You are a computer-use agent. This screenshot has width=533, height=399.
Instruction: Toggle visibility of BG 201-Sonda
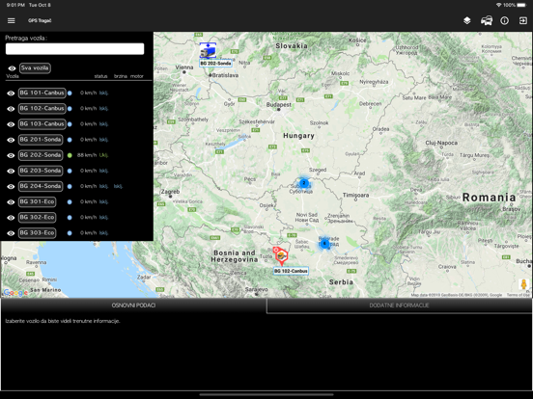11,140
